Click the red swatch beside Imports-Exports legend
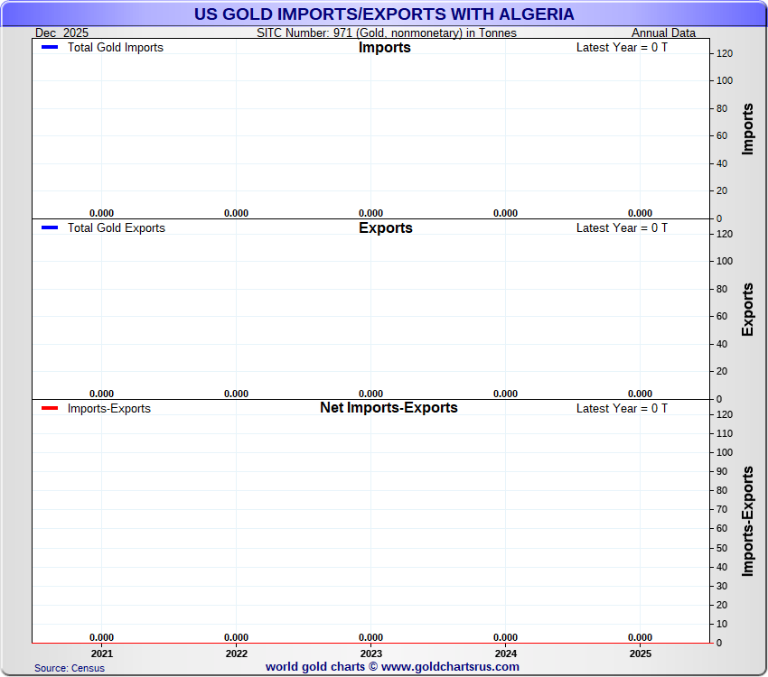Screen dimensions: 768x677 pyautogui.click(x=50, y=408)
